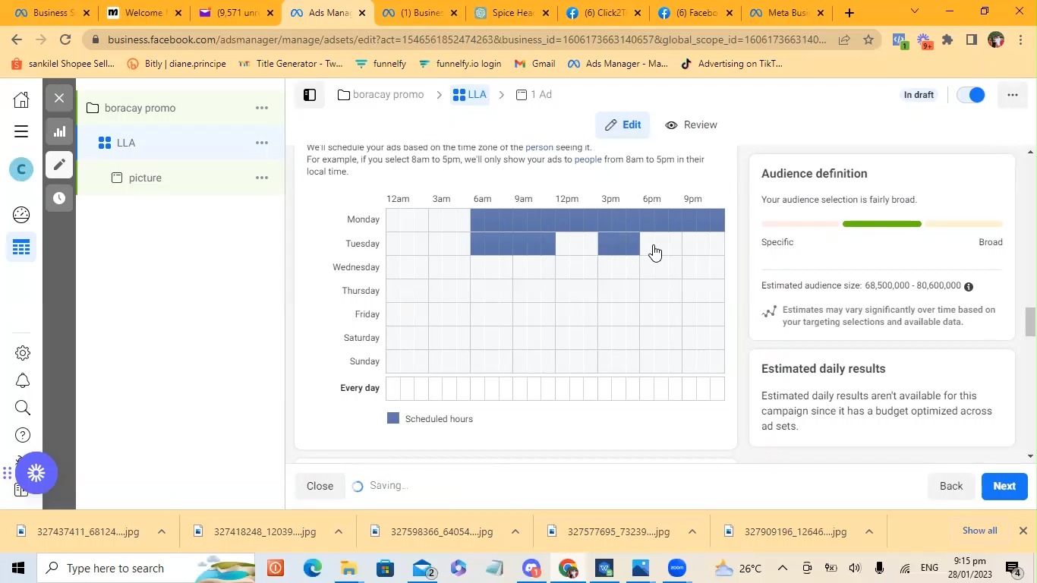Open options menu for picture ad
The height and width of the screenshot is (583, 1037).
coord(262,178)
